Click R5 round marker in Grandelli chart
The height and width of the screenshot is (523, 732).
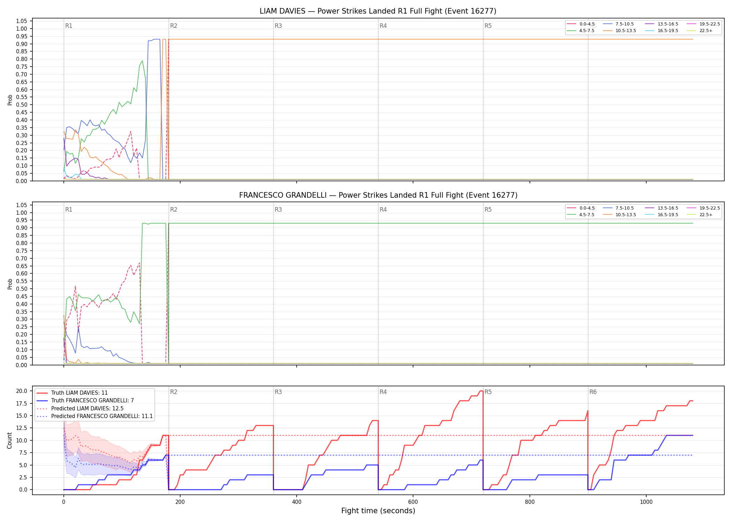click(x=488, y=210)
